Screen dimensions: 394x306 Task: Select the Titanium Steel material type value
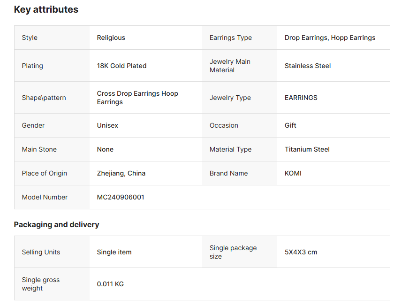click(x=307, y=149)
